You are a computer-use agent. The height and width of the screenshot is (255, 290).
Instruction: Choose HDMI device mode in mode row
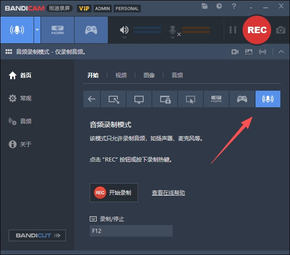click(216, 99)
